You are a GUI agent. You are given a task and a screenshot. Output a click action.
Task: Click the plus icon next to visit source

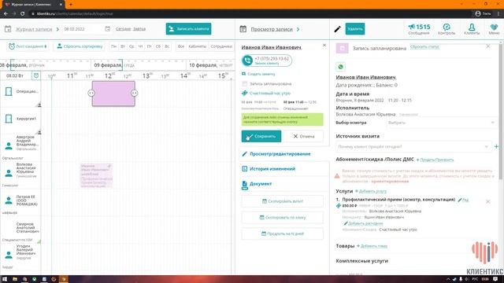(x=496, y=147)
